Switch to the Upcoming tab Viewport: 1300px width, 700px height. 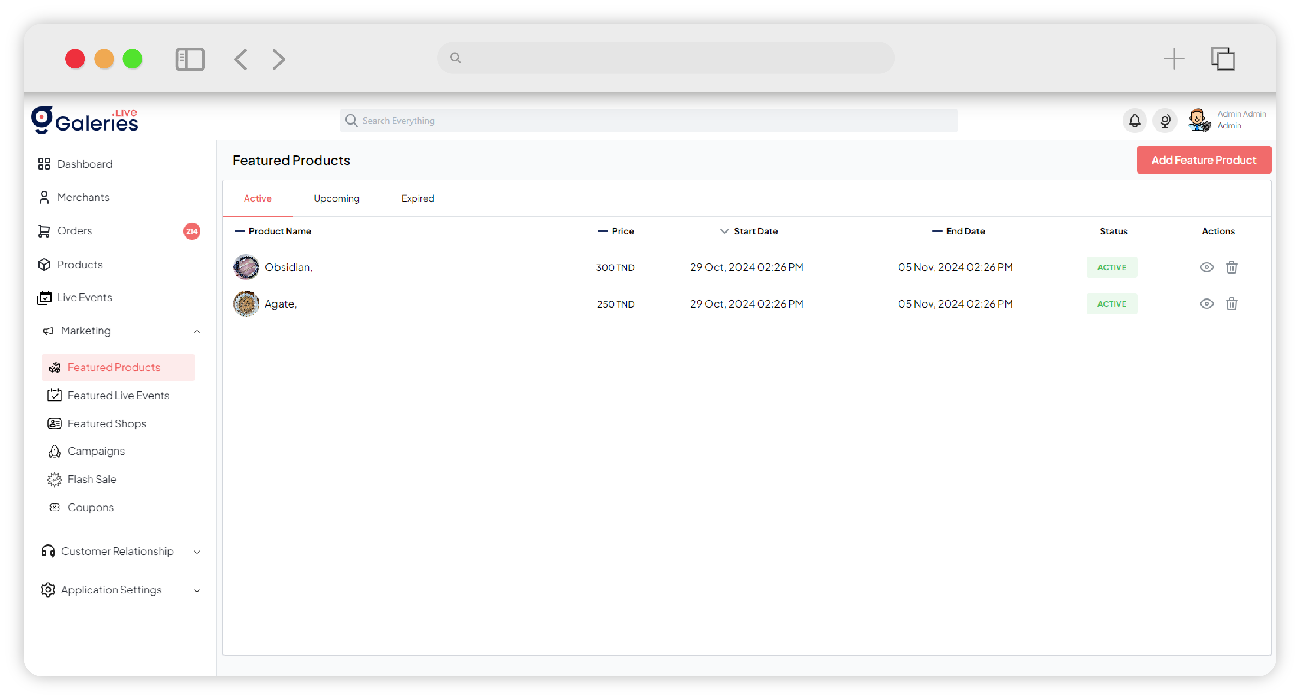[x=336, y=198]
